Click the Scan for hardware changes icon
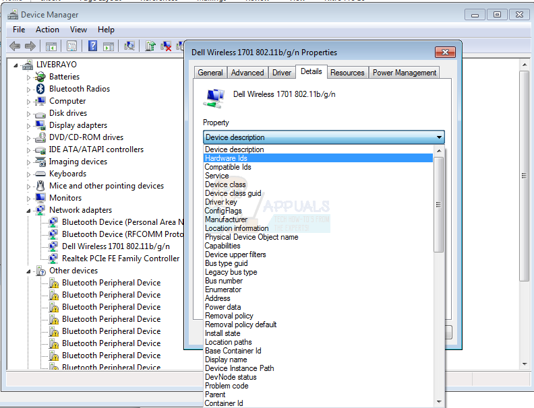 point(129,46)
